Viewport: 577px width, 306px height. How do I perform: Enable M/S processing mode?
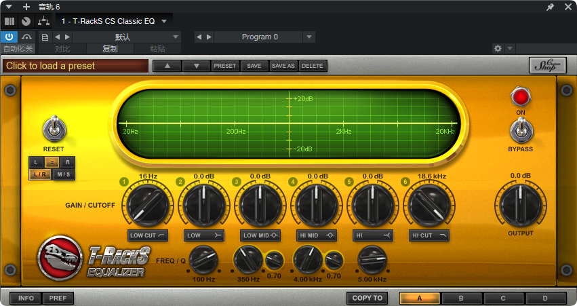[63, 174]
